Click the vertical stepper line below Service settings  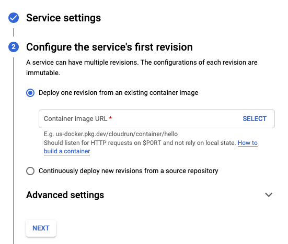coord(14,32)
